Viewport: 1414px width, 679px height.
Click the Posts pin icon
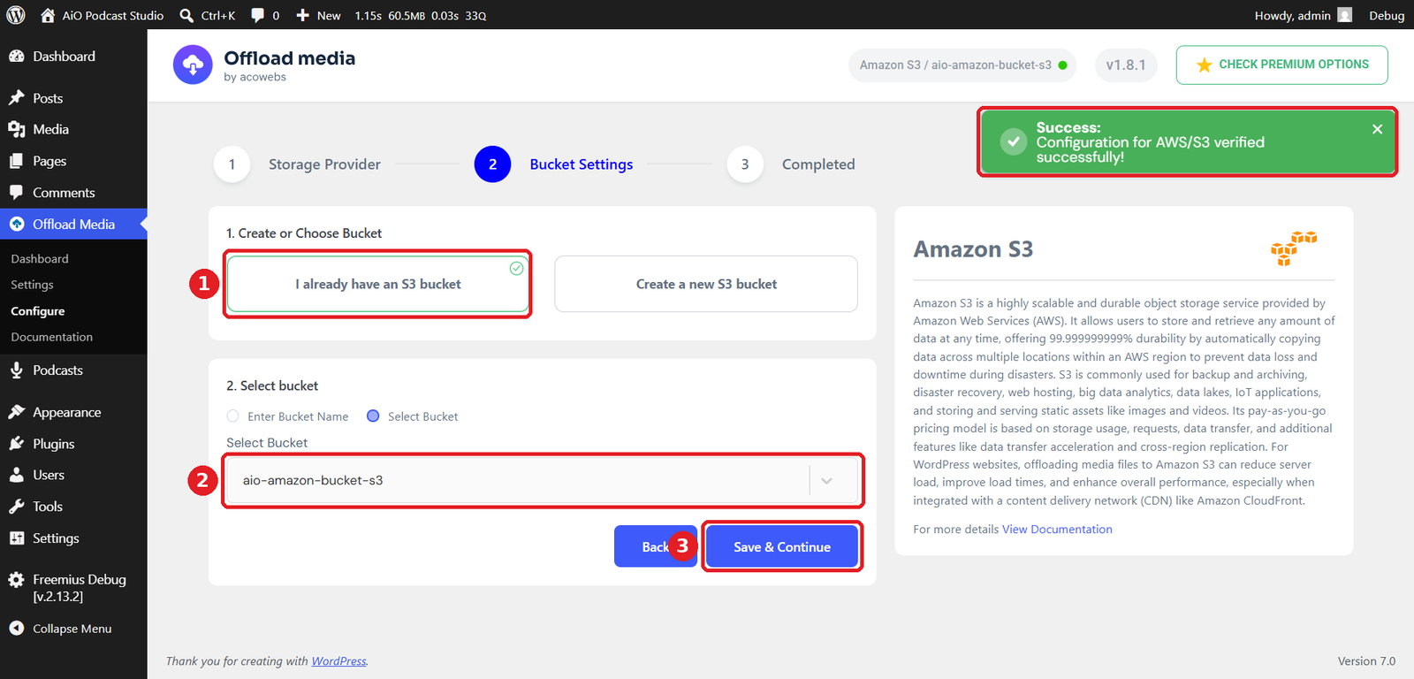point(17,98)
